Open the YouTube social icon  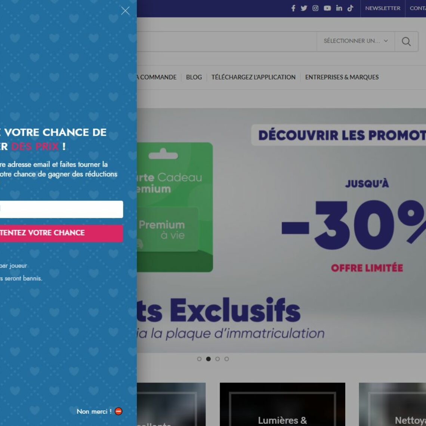point(327,8)
